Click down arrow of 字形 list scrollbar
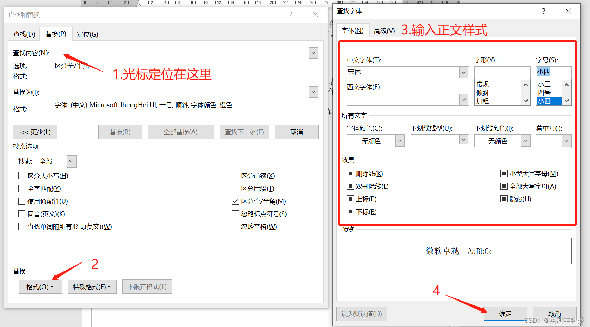590x327 pixels. pyautogui.click(x=526, y=101)
